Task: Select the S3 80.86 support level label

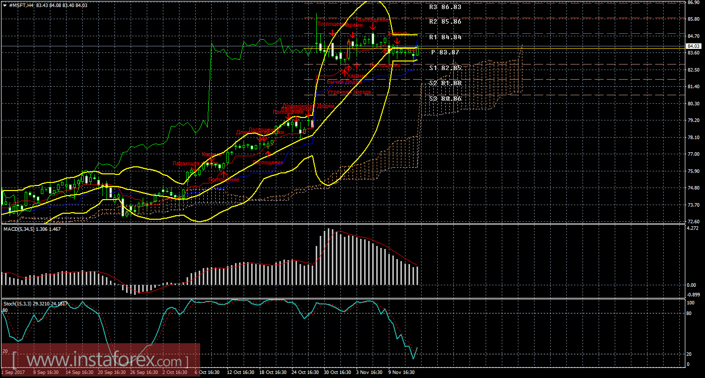Action: tap(445, 99)
